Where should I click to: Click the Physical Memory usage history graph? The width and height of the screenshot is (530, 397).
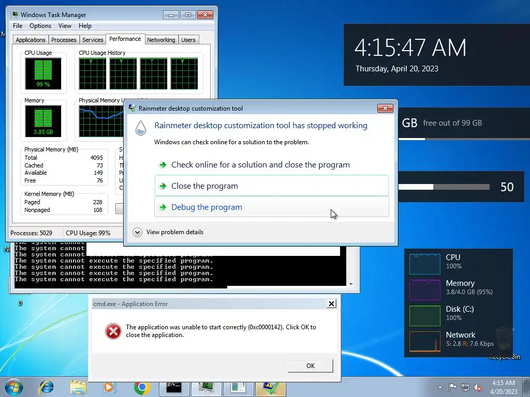coord(101,121)
